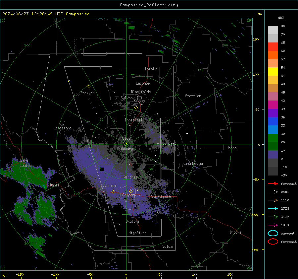Viewport: 298px width, 279px height.
Task: Click the Sylvan label
Action: point(126,98)
